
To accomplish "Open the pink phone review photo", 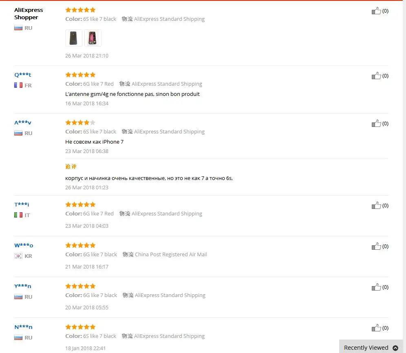I will click(93, 38).
